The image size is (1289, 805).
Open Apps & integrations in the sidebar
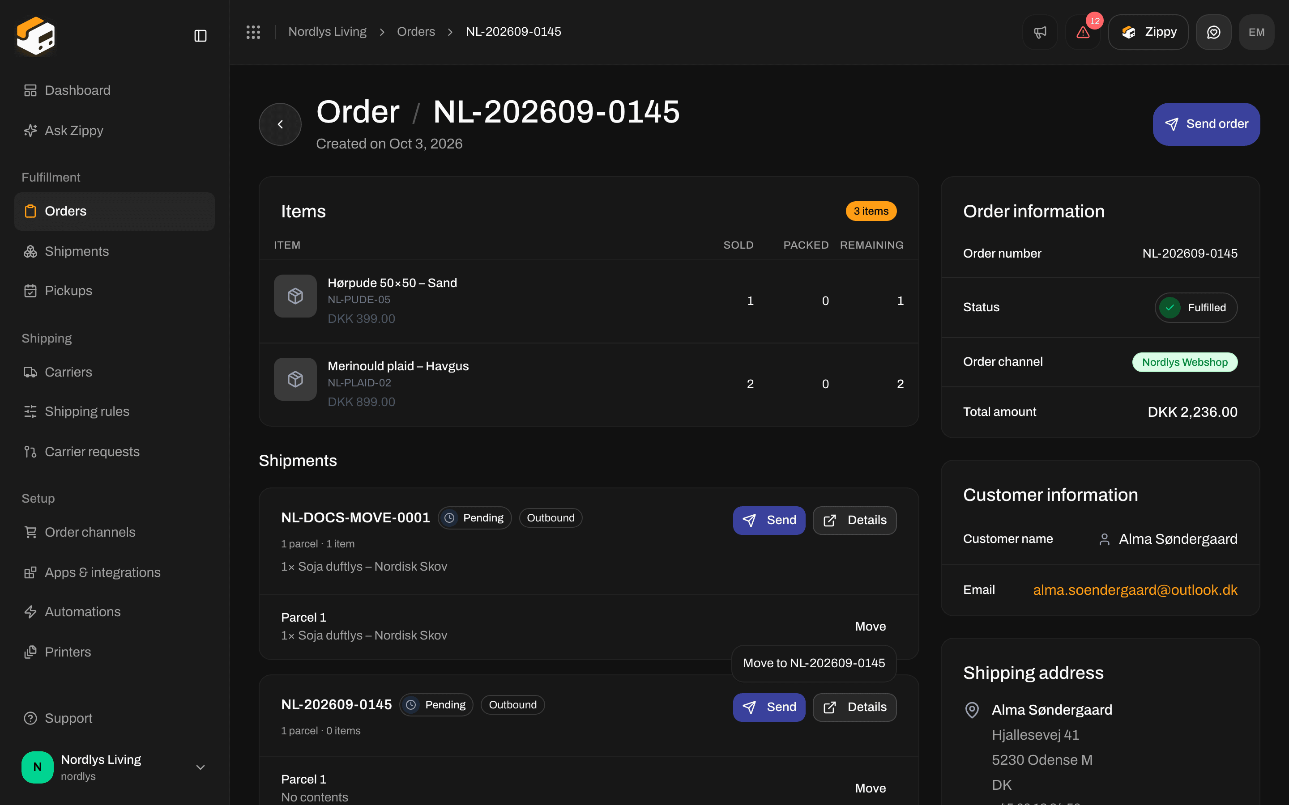(x=115, y=572)
